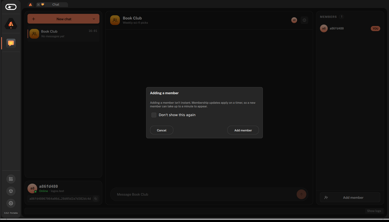The height and width of the screenshot is (222, 389).
Task: Select member a86fd480 in Members panel
Action: [x=350, y=28]
